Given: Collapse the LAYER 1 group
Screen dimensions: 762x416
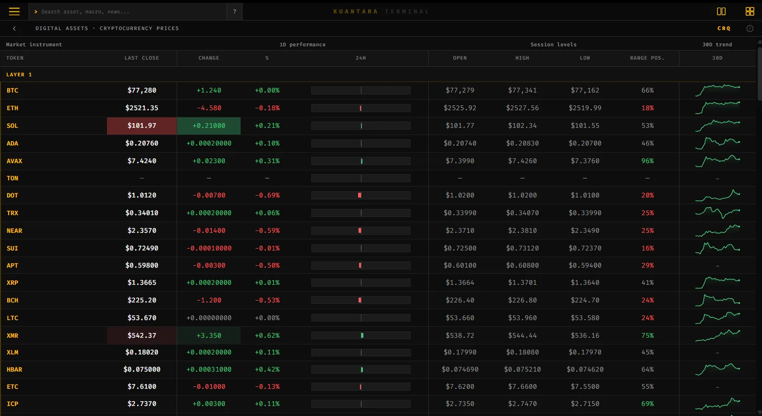Looking at the screenshot, I should point(19,75).
